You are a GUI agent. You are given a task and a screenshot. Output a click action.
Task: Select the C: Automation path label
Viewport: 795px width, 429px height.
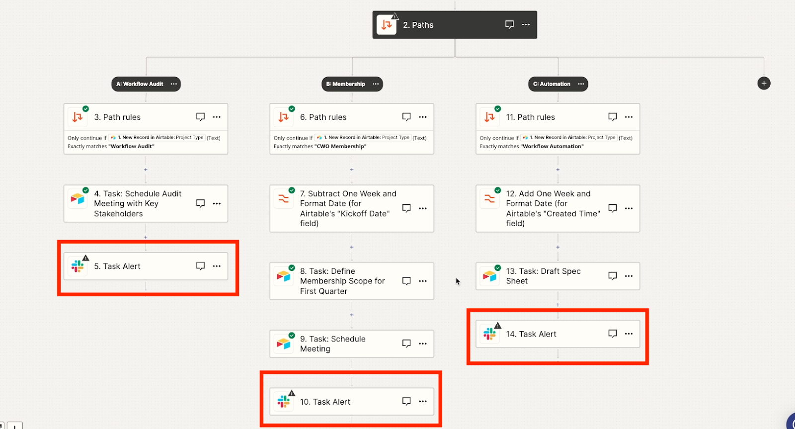tap(552, 84)
